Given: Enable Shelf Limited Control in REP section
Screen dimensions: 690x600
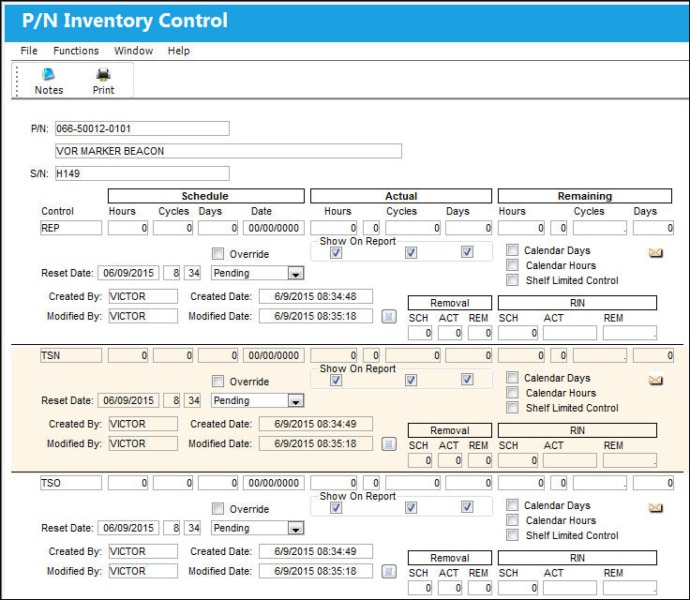Looking at the screenshot, I should pos(512,280).
